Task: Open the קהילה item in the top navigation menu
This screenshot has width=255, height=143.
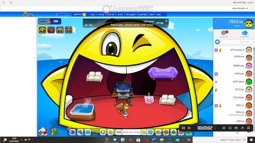Action: pyautogui.click(x=101, y=14)
